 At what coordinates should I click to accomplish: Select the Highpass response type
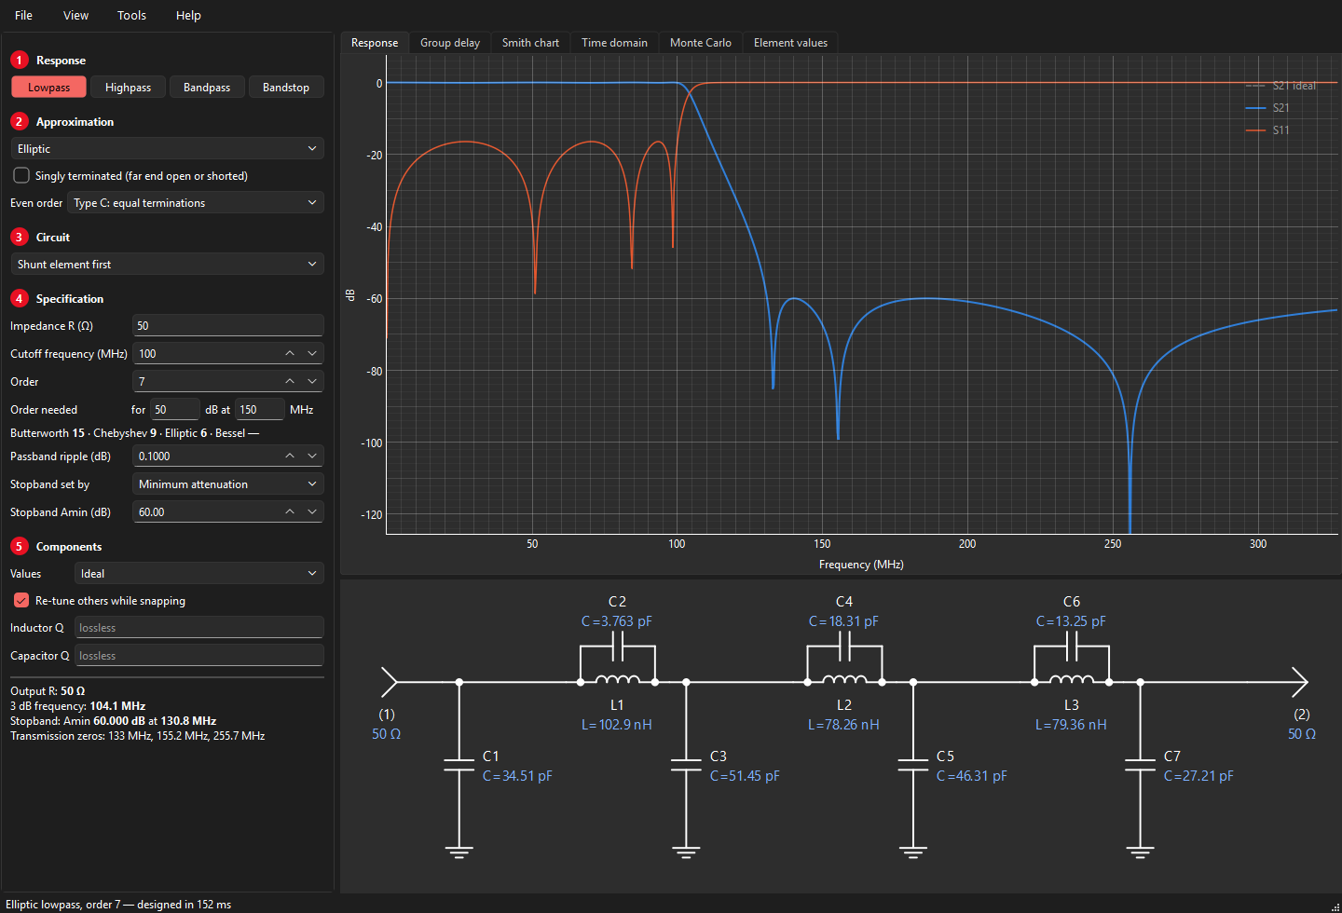pyautogui.click(x=128, y=87)
